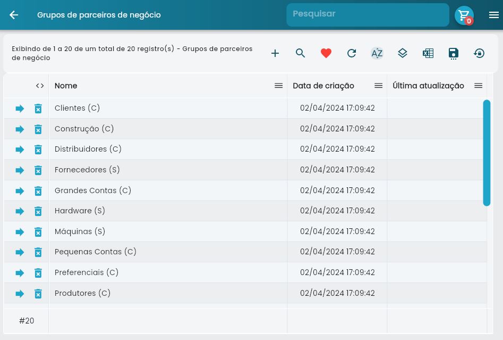Open the navigation hamburger menu
Image resolution: width=503 pixels, height=340 pixels.
click(494, 14)
